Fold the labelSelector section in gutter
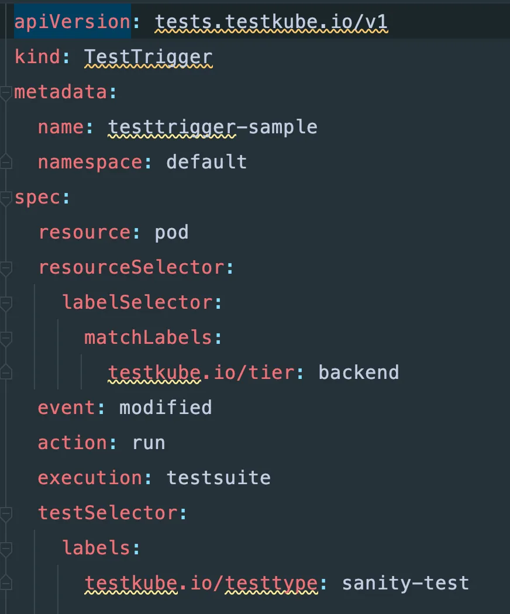Viewport: 510px width, 614px height. pyautogui.click(x=5, y=304)
